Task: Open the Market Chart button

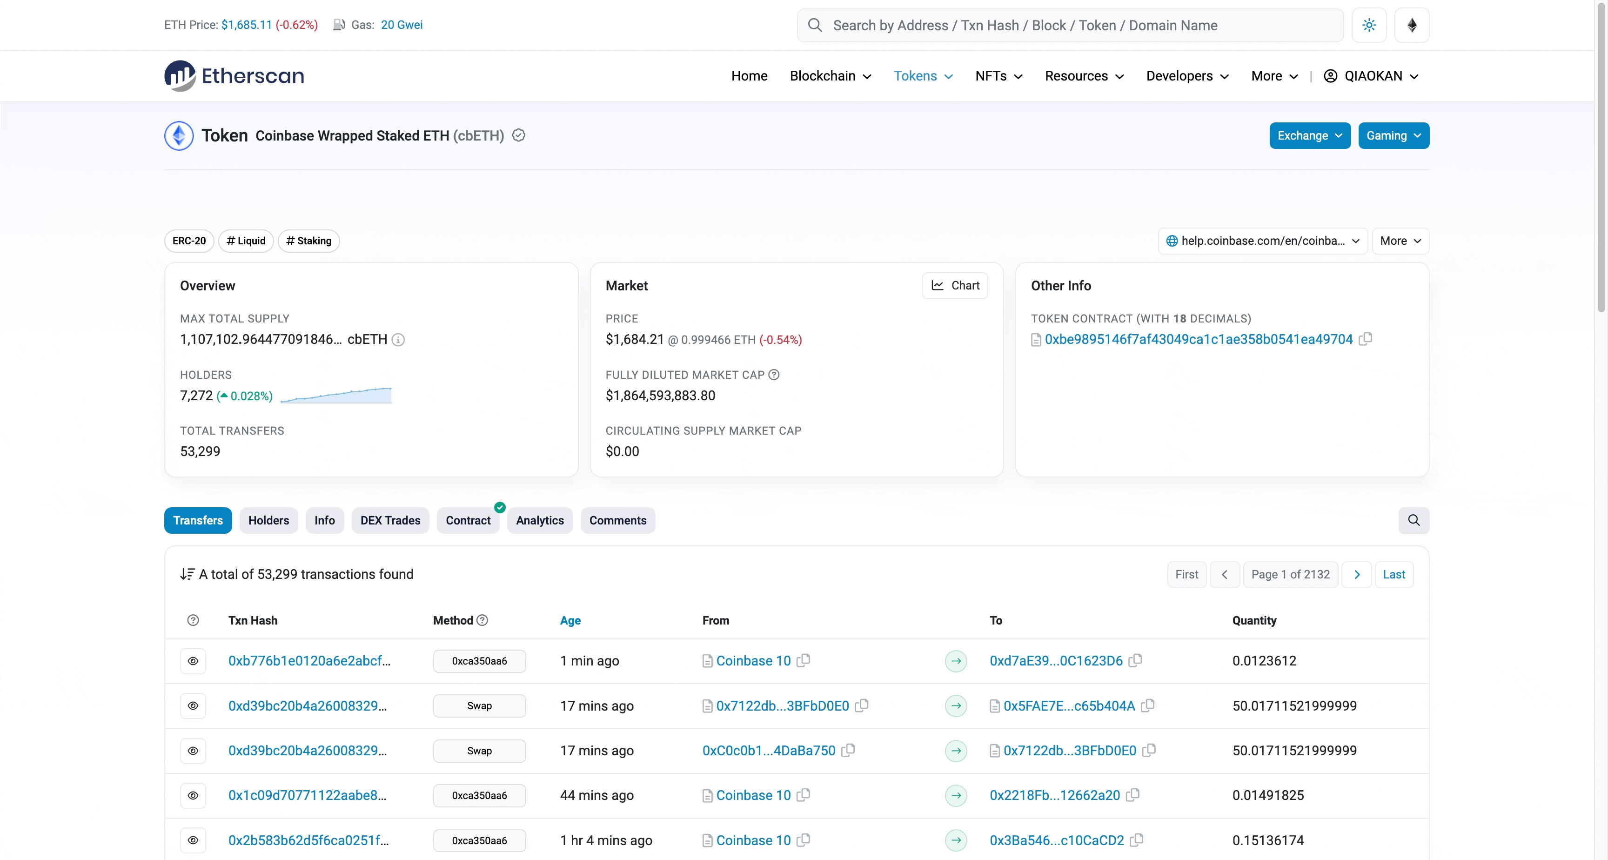Action: (x=954, y=285)
